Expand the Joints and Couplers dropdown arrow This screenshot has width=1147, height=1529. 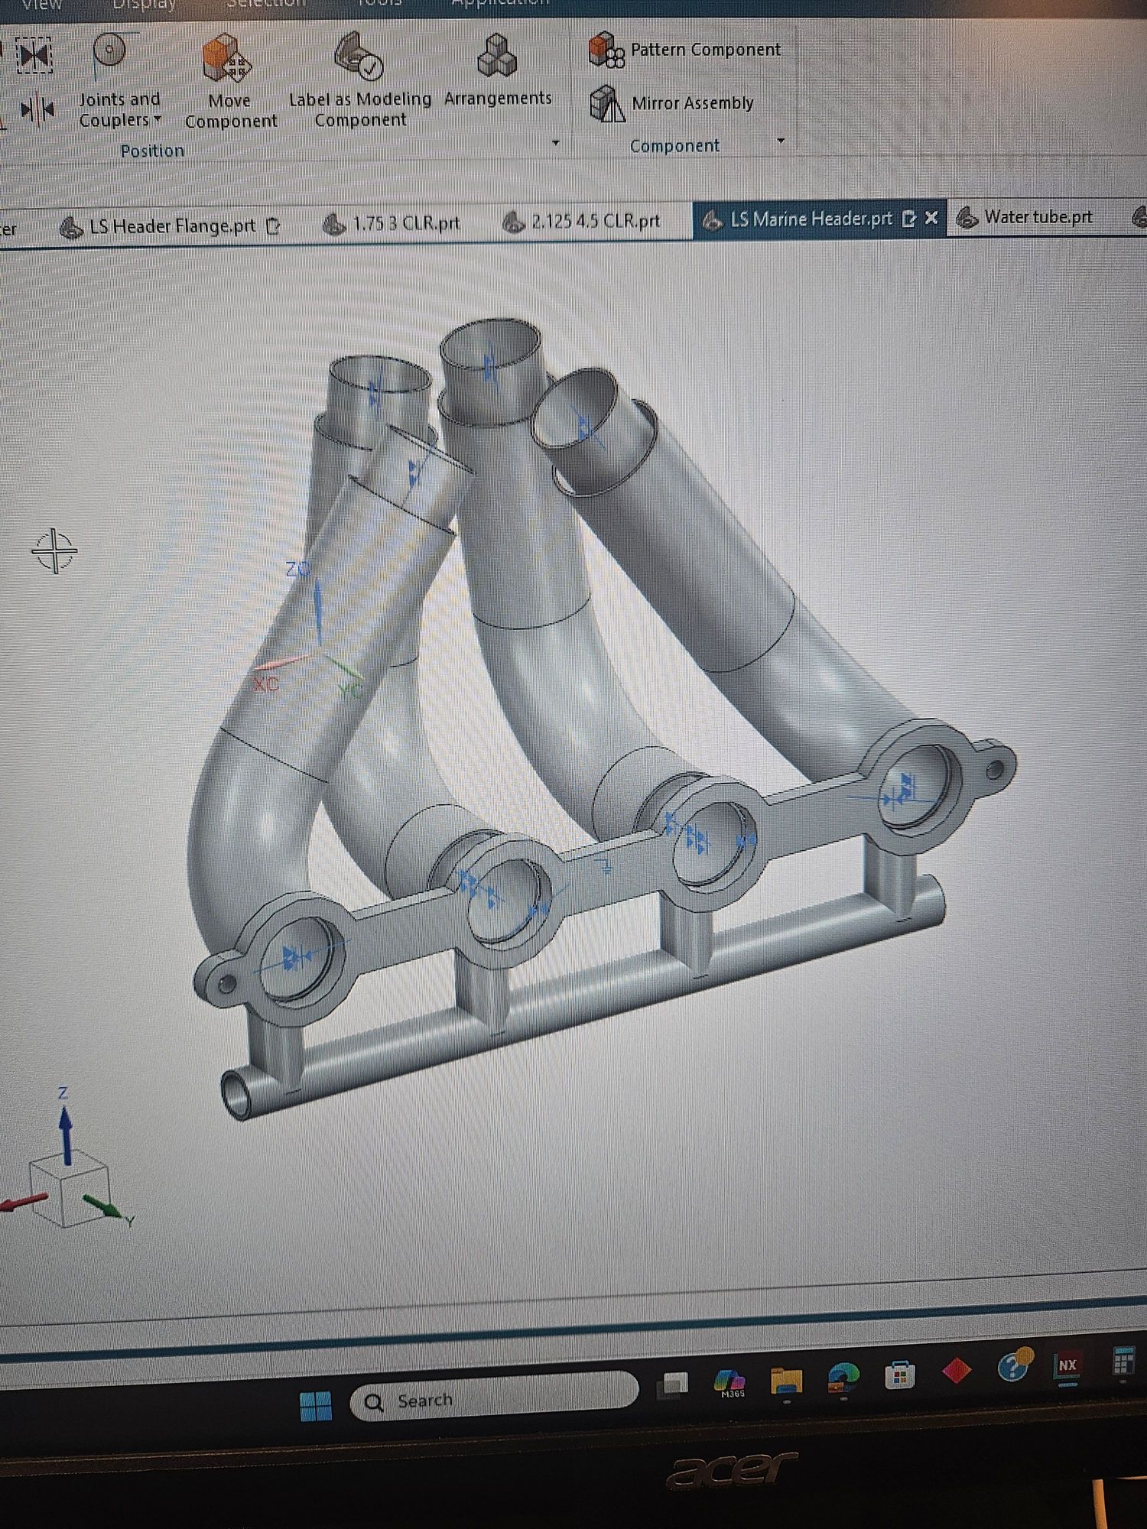158,119
